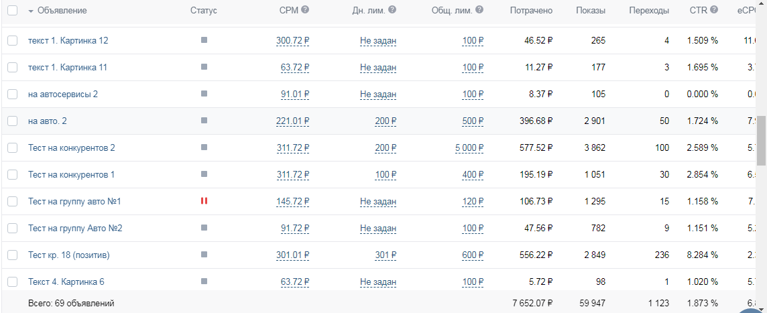Click the CPM column help question icon
This screenshot has width=767, height=313.
click(x=305, y=10)
